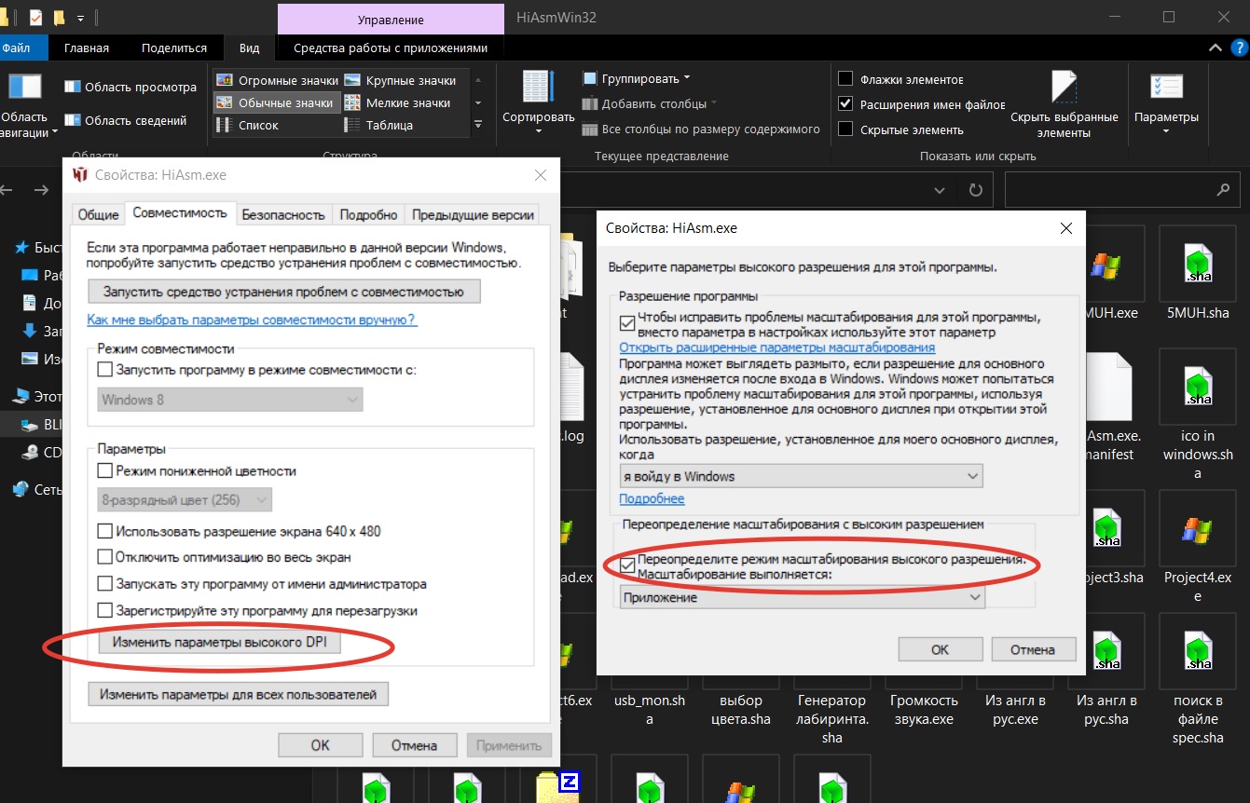
Task: Select Таблица view layout
Action: tap(388, 125)
